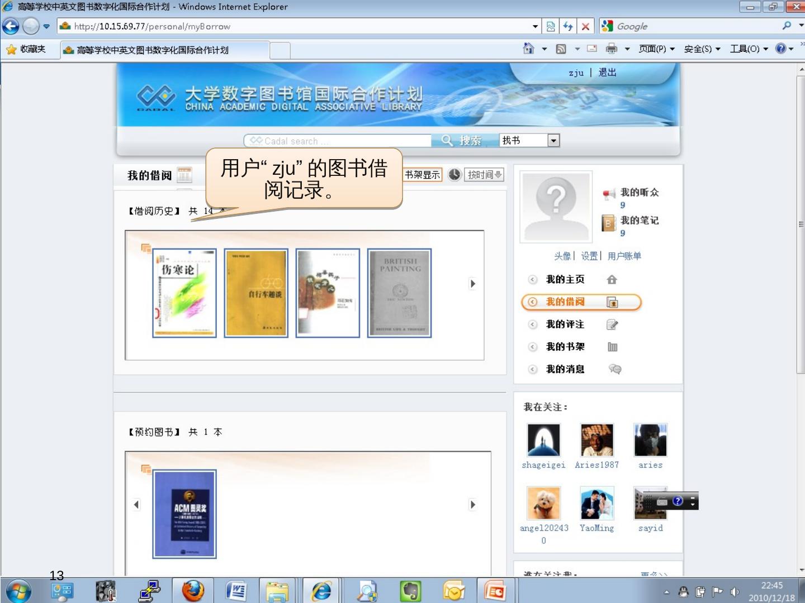Open the IE help question mark icon
Screen dimensions: 805x603
coord(781,49)
